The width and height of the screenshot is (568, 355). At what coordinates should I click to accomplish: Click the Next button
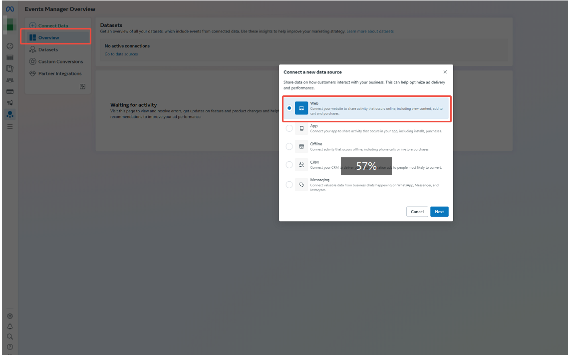439,212
